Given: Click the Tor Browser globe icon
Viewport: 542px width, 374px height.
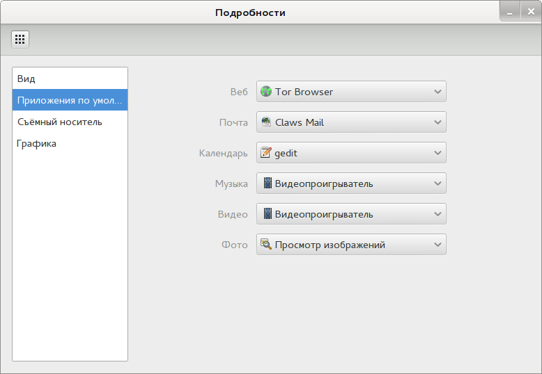Looking at the screenshot, I should click(266, 92).
